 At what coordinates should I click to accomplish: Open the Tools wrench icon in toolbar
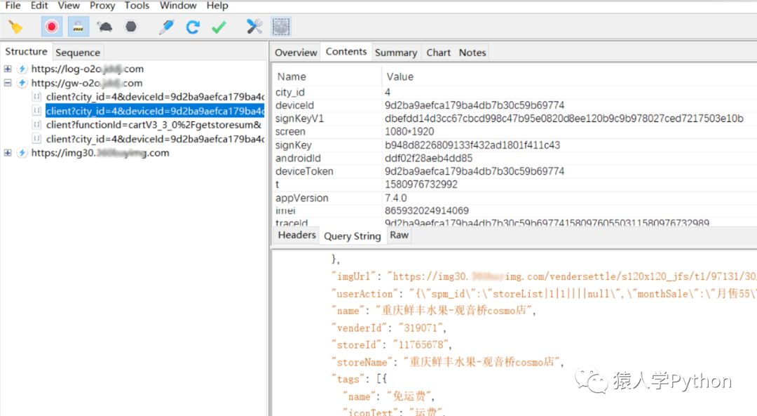[x=254, y=27]
